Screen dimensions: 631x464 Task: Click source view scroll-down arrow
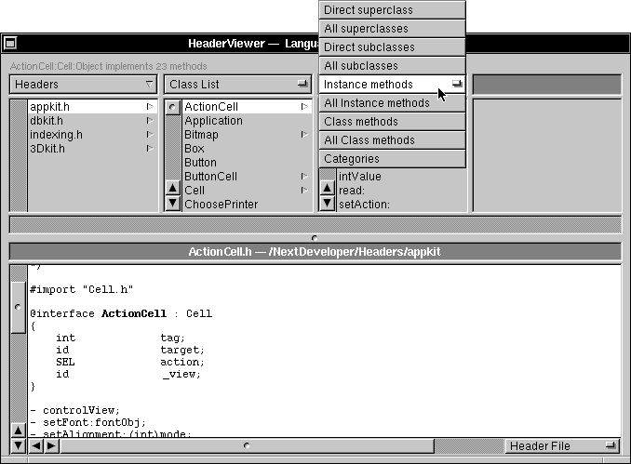(18, 445)
